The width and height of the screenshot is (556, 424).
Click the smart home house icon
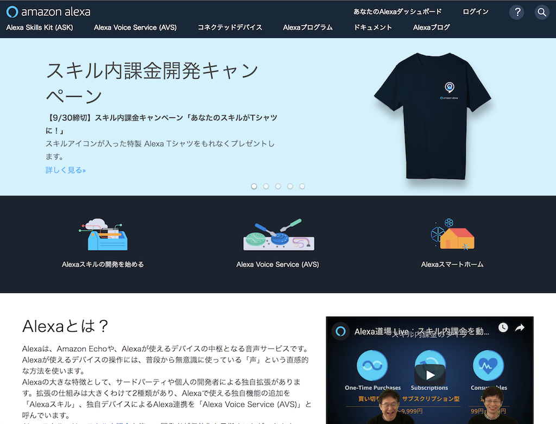452,235
